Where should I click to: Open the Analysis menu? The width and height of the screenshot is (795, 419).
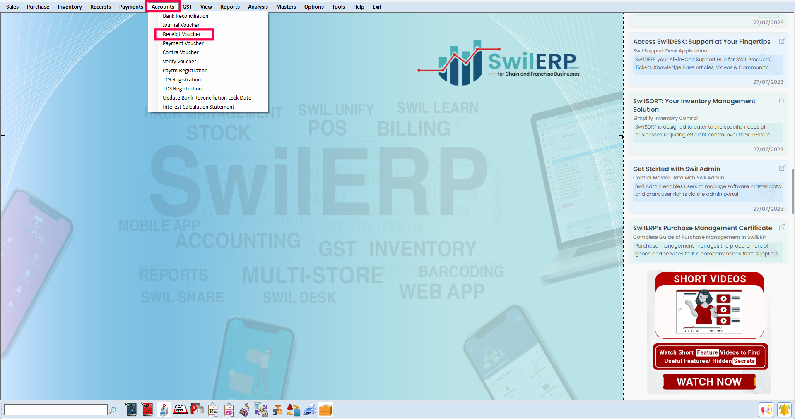[258, 7]
